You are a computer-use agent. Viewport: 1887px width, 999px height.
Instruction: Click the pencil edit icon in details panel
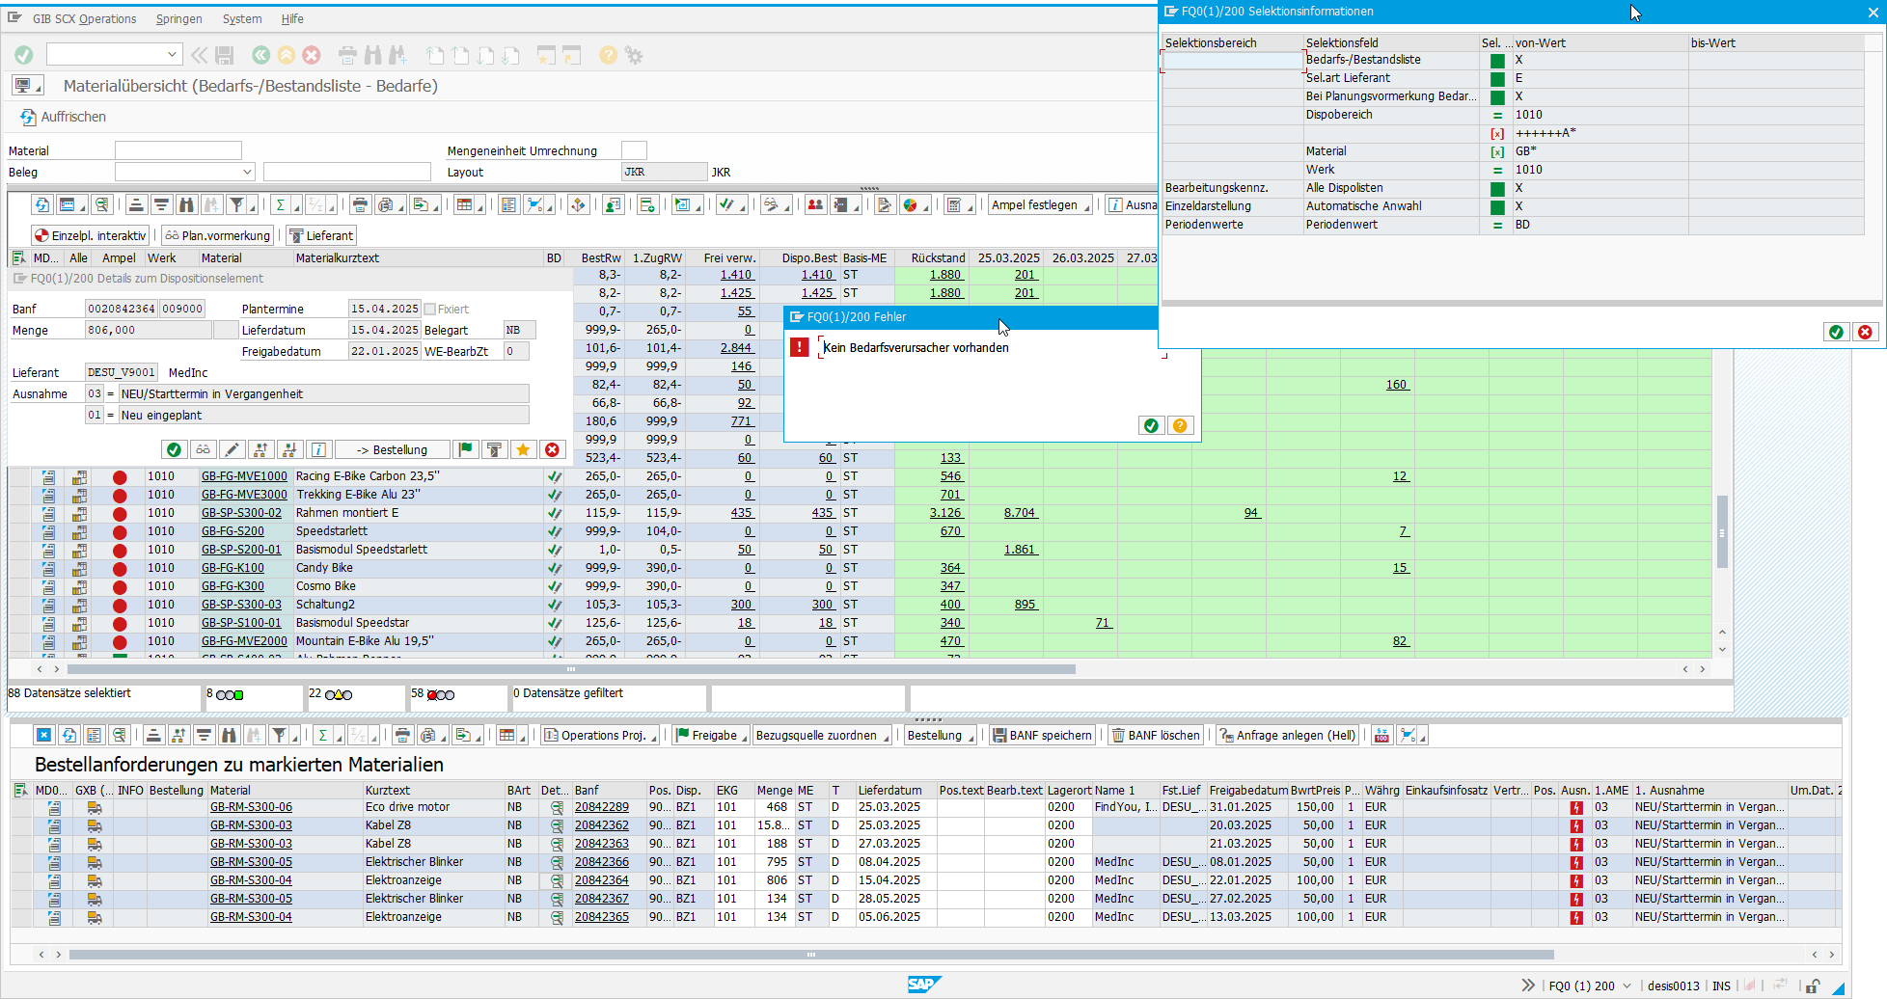[x=232, y=450]
